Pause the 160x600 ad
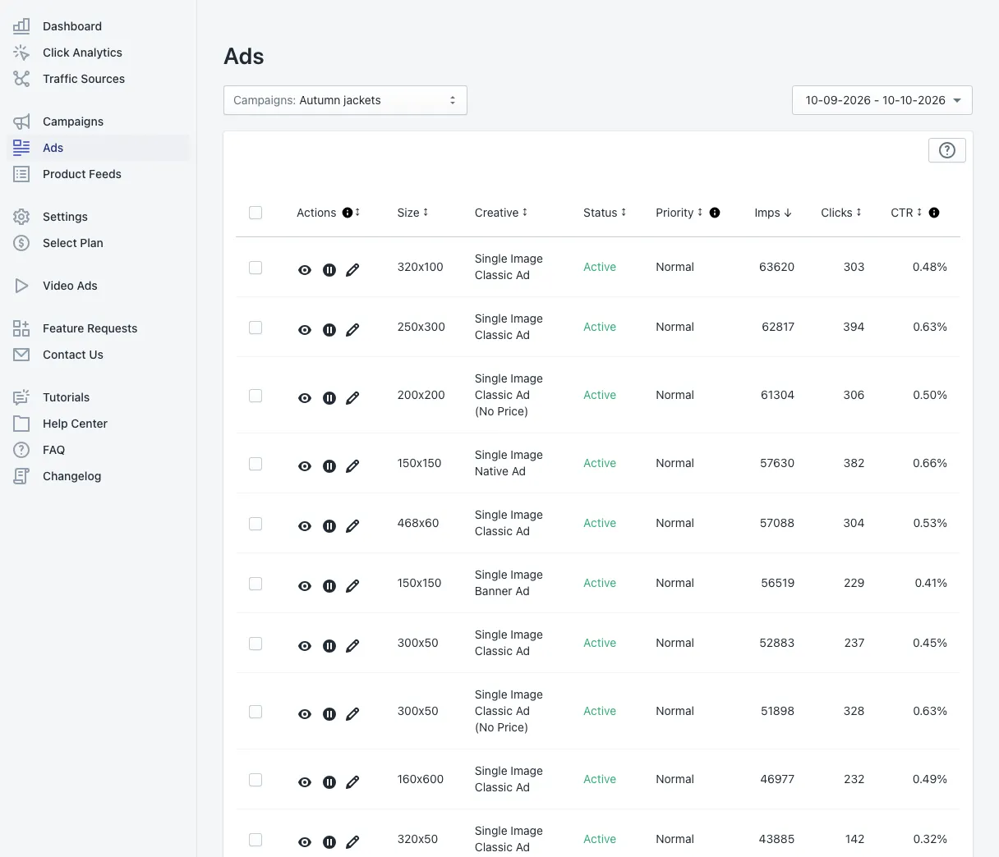999x857 pixels. click(x=329, y=782)
